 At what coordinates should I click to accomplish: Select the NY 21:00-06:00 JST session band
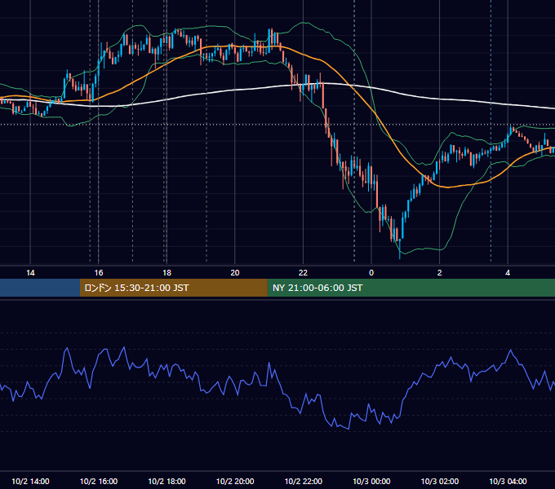coord(411,288)
